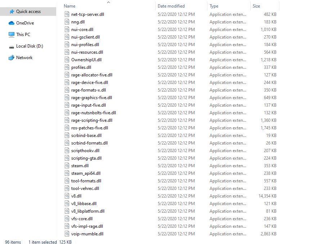Screen dimensions: 310x244
Task: Click the 2,863 KB size of voip-mumble.dll
Action: point(268,234)
